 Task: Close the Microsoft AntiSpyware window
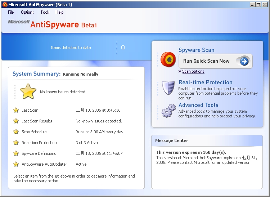[x=265, y=5]
